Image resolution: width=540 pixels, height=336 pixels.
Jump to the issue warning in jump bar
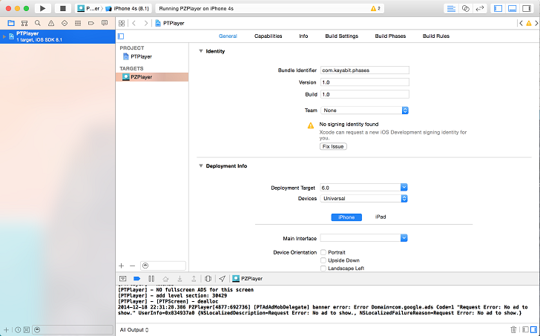529,23
